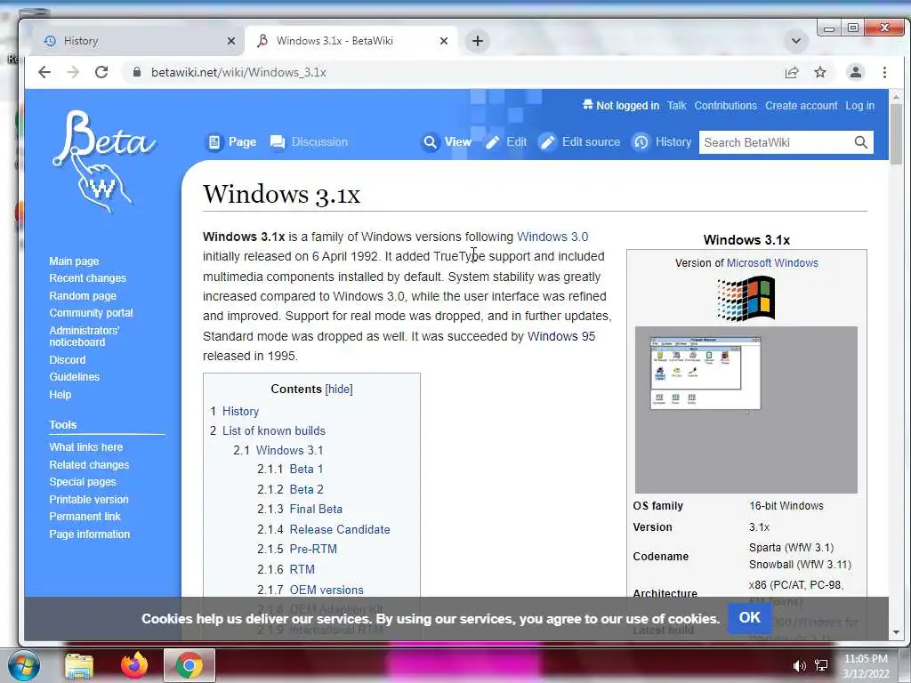
Task: Follow the Windows 95 link
Action: coord(561,336)
